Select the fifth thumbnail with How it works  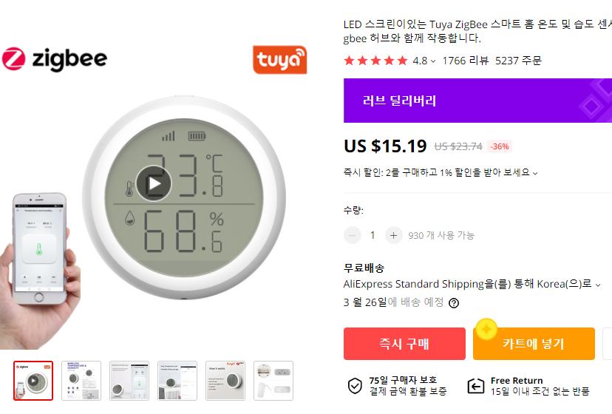(225, 381)
